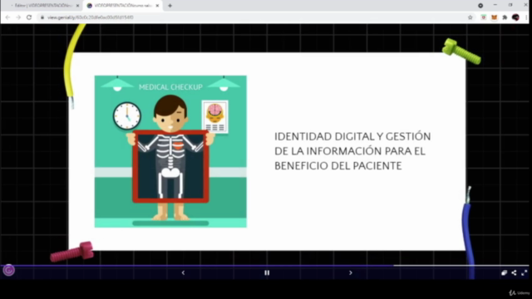Viewport: 532px width, 299px height.
Task: Pause the presentation autoplay
Action: click(x=267, y=272)
